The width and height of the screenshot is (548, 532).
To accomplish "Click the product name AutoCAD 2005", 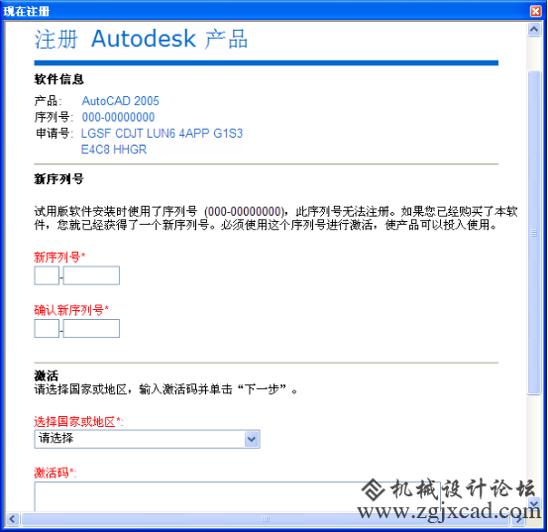I will click(120, 101).
